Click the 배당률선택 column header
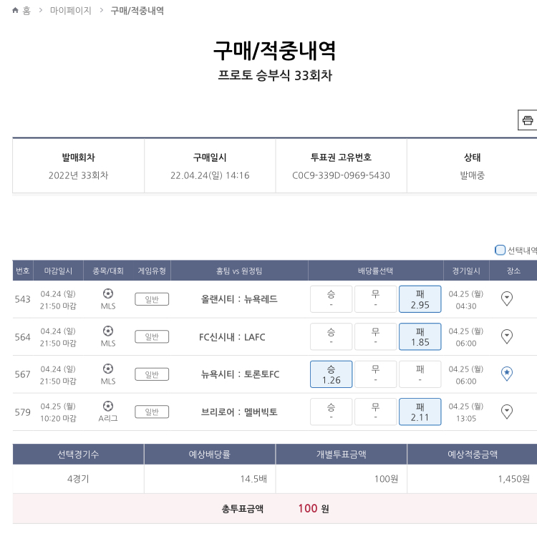The height and width of the screenshot is (544, 537). pyautogui.click(x=376, y=271)
